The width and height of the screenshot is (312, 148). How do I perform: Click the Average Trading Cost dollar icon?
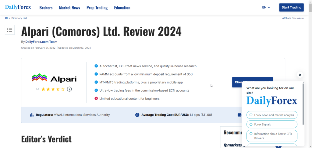[137, 115]
